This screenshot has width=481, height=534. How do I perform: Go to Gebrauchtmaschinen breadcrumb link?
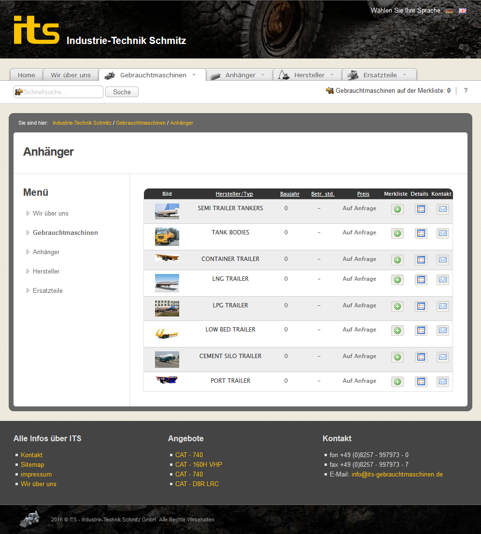coord(141,123)
